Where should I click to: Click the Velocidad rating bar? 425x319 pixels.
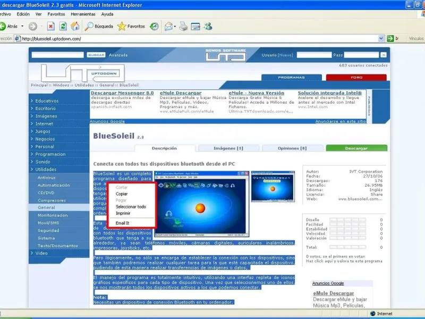click(348, 233)
